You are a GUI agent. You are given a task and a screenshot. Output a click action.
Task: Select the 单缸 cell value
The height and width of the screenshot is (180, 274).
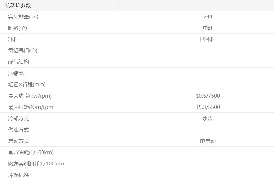coord(208,28)
